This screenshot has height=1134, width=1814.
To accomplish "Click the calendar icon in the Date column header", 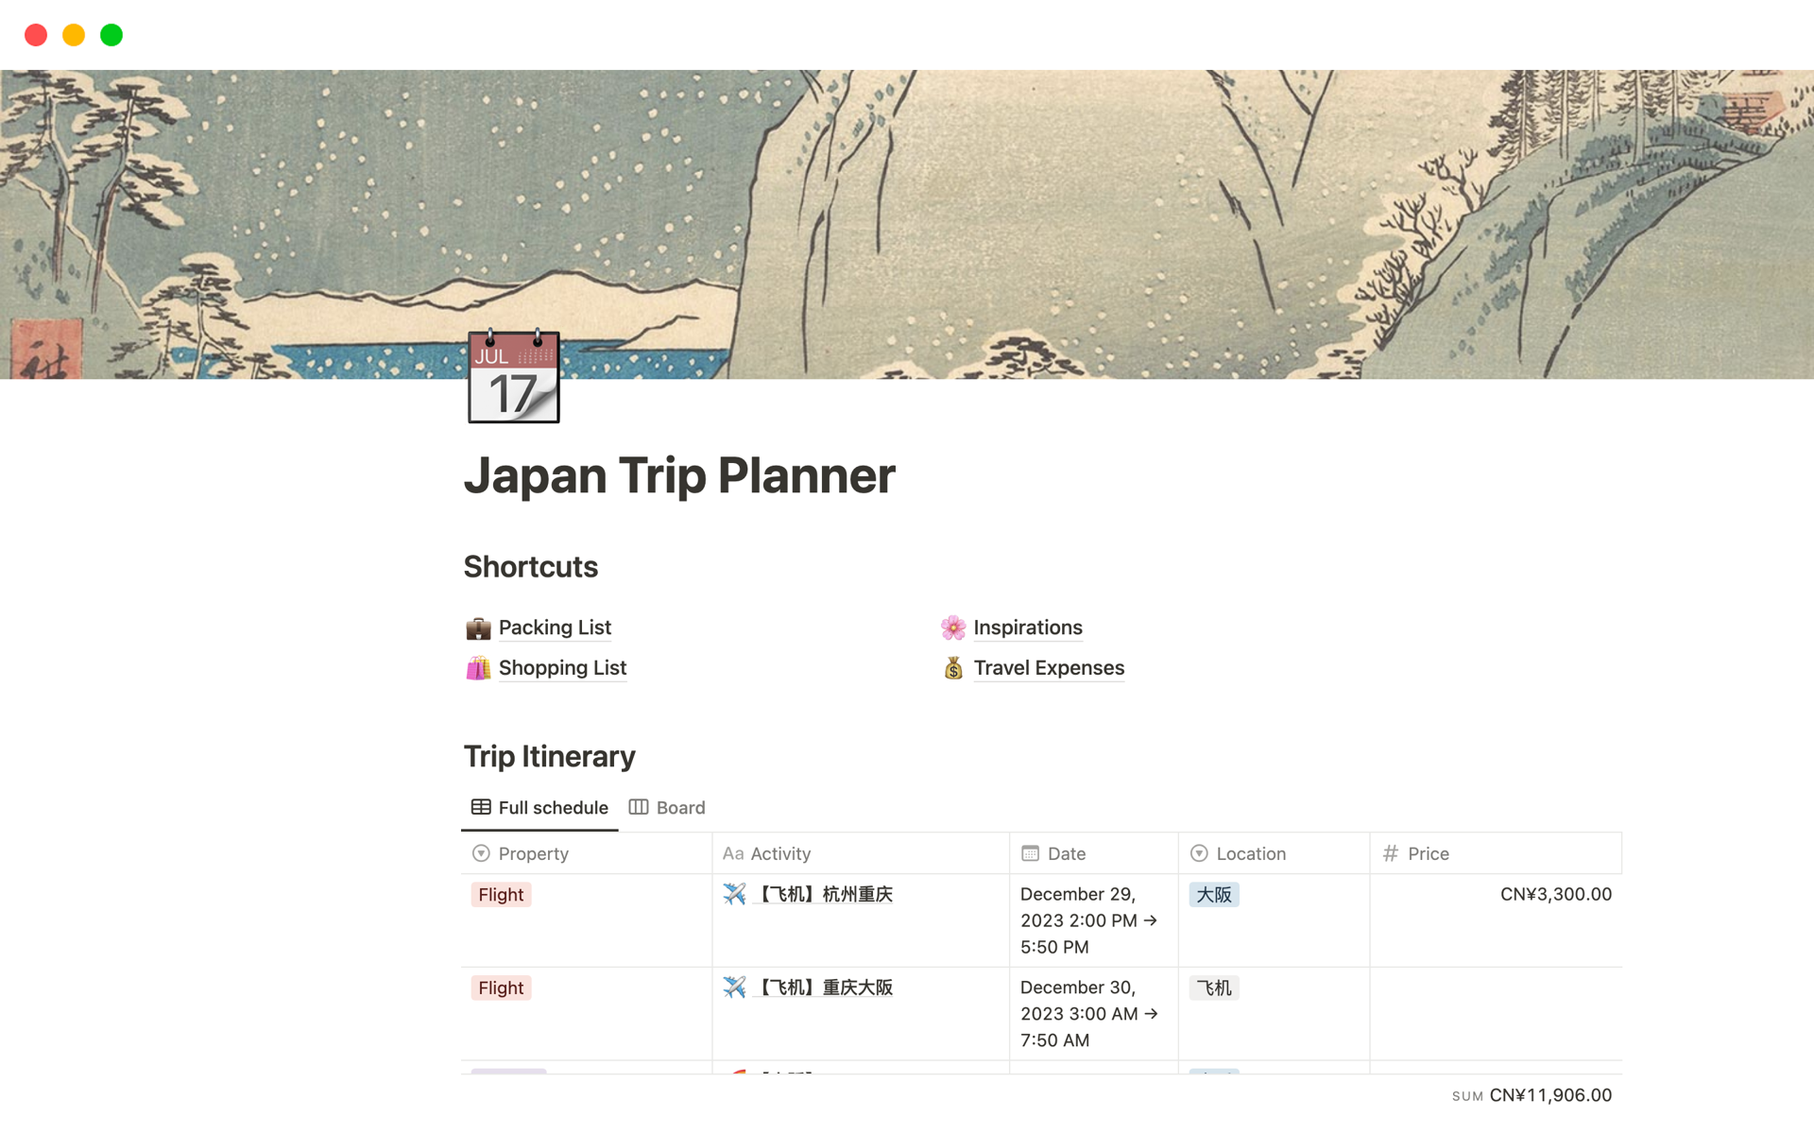I will tap(1030, 852).
